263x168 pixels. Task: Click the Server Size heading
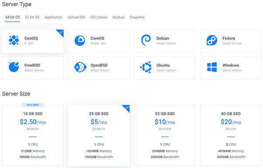16,94
